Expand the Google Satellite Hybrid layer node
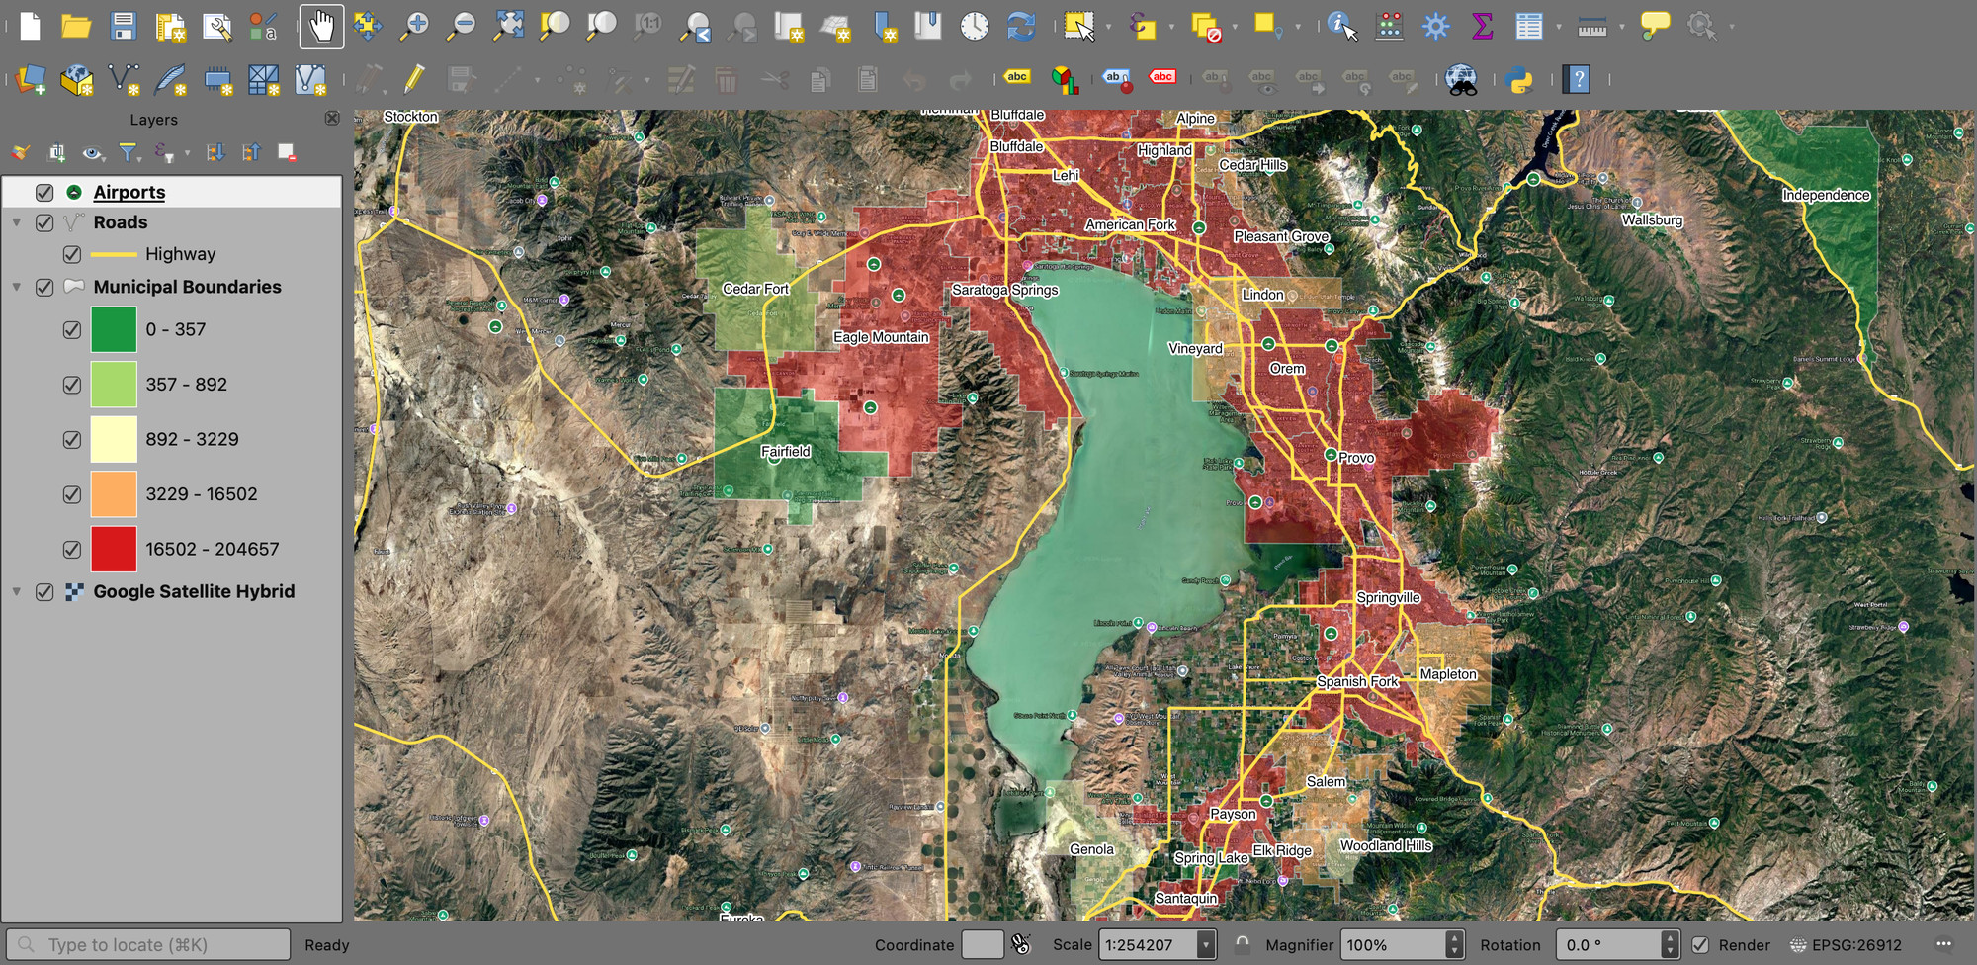This screenshot has width=1977, height=965. (17, 591)
